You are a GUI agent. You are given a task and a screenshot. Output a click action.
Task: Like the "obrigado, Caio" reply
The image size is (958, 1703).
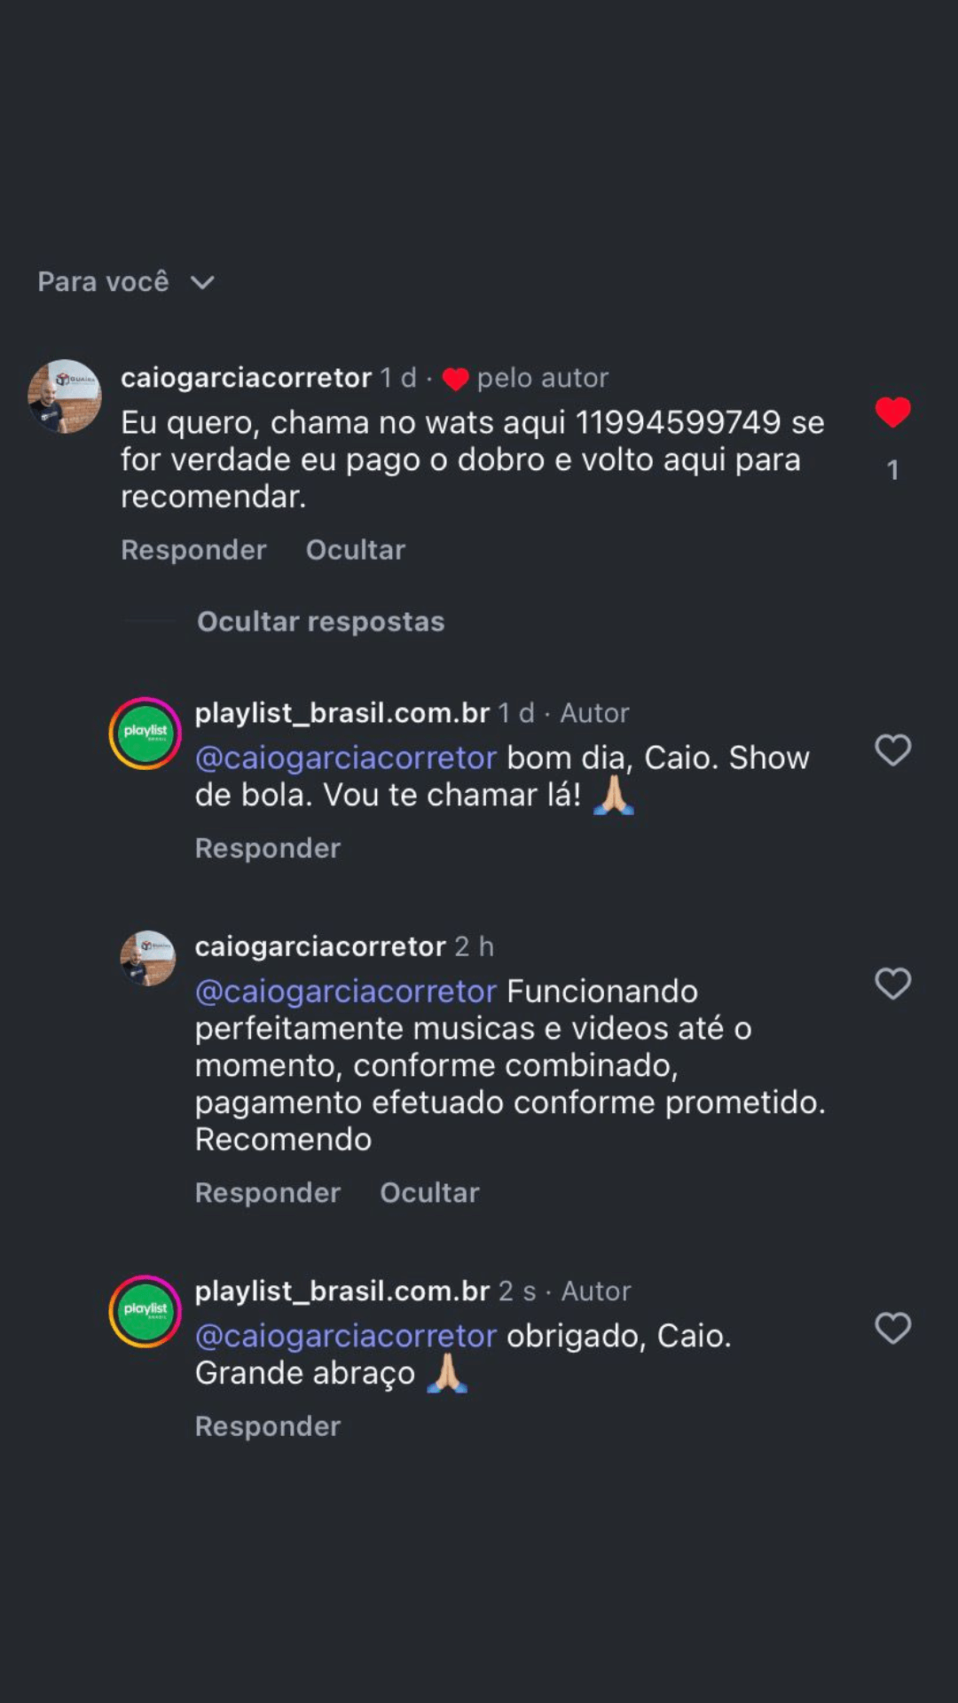point(892,1329)
